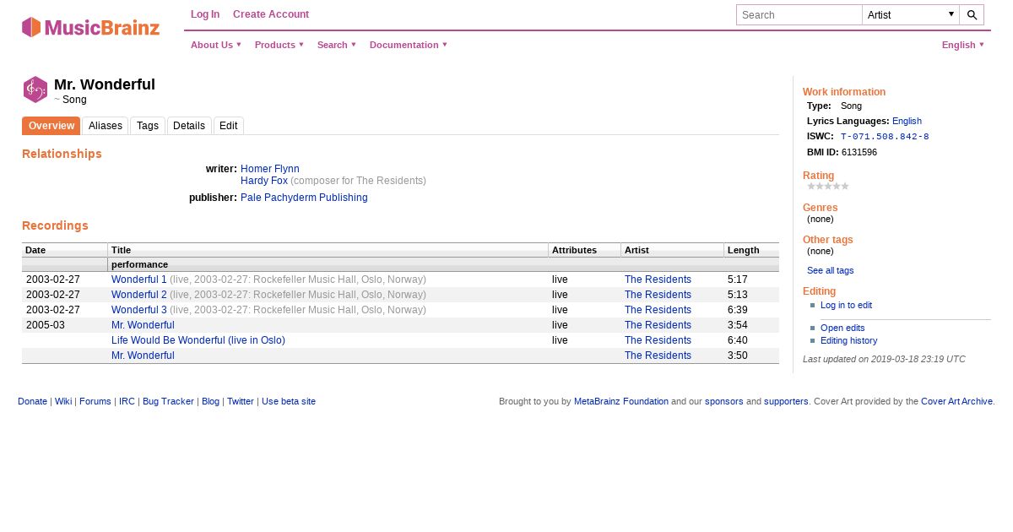
Task: Click the IRC footer link
Action: tap(127, 401)
